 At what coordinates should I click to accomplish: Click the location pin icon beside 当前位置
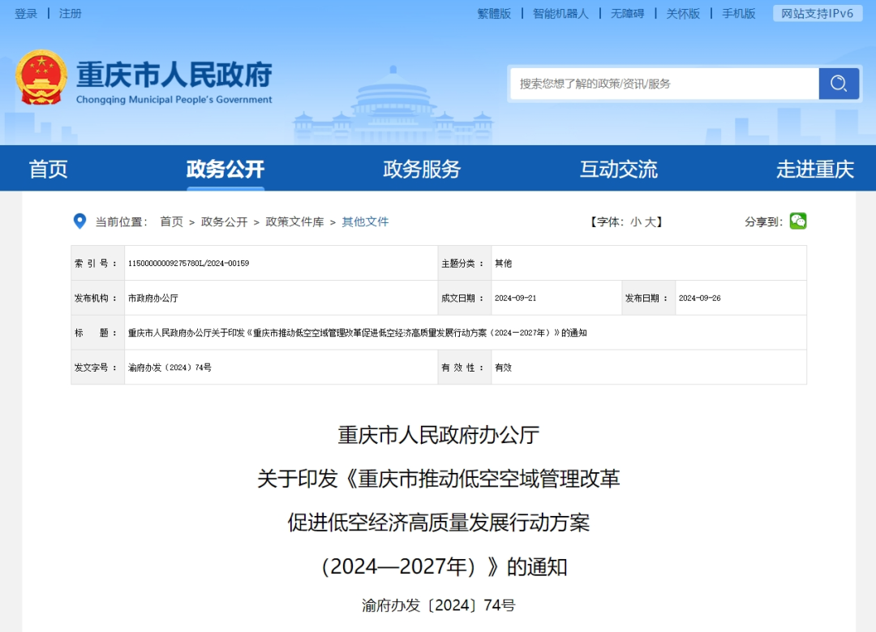pos(79,221)
